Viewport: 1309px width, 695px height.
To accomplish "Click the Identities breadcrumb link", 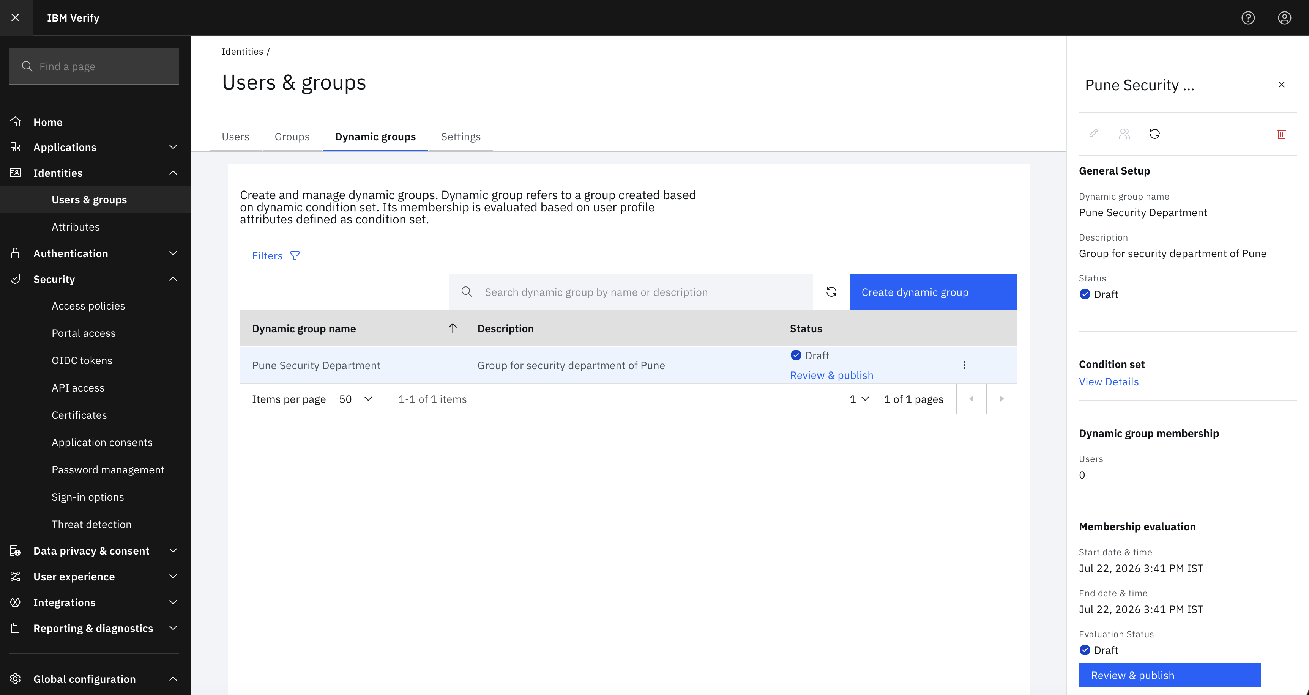I will coord(242,51).
